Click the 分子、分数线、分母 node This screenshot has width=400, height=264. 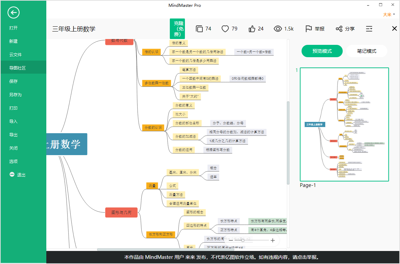[x=228, y=123]
